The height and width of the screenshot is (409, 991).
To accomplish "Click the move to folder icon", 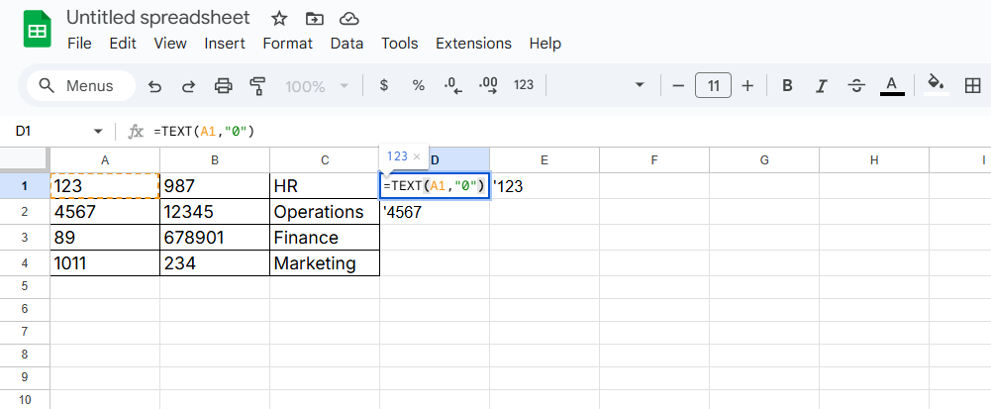I will (x=314, y=19).
